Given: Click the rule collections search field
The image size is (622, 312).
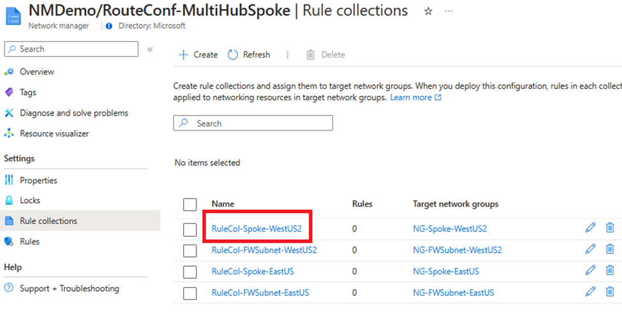Looking at the screenshot, I should 253,123.
